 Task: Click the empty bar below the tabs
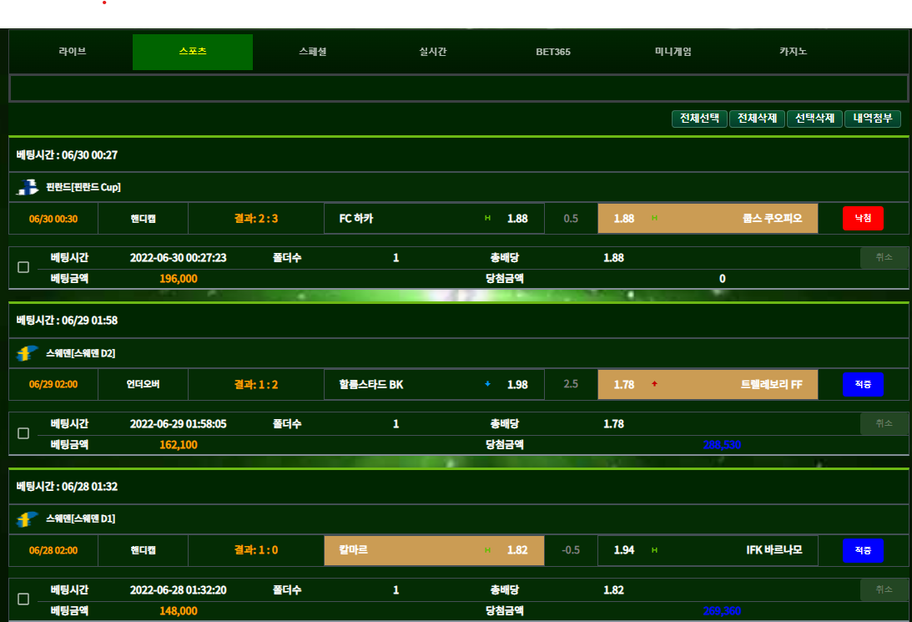pyautogui.click(x=457, y=88)
